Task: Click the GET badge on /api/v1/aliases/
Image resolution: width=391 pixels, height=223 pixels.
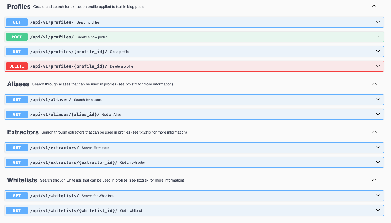Action: [17, 99]
